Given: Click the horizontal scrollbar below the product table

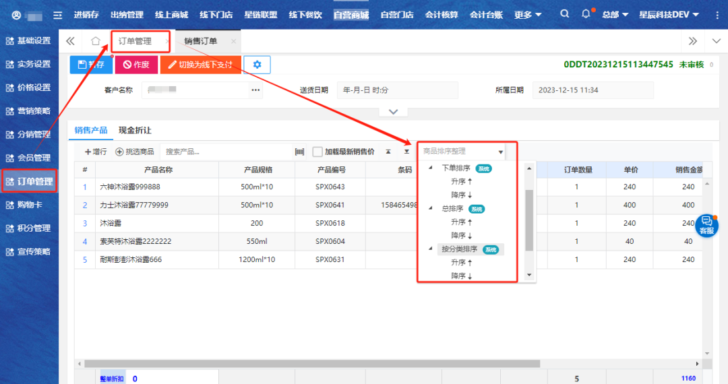Looking at the screenshot, I should [310, 364].
